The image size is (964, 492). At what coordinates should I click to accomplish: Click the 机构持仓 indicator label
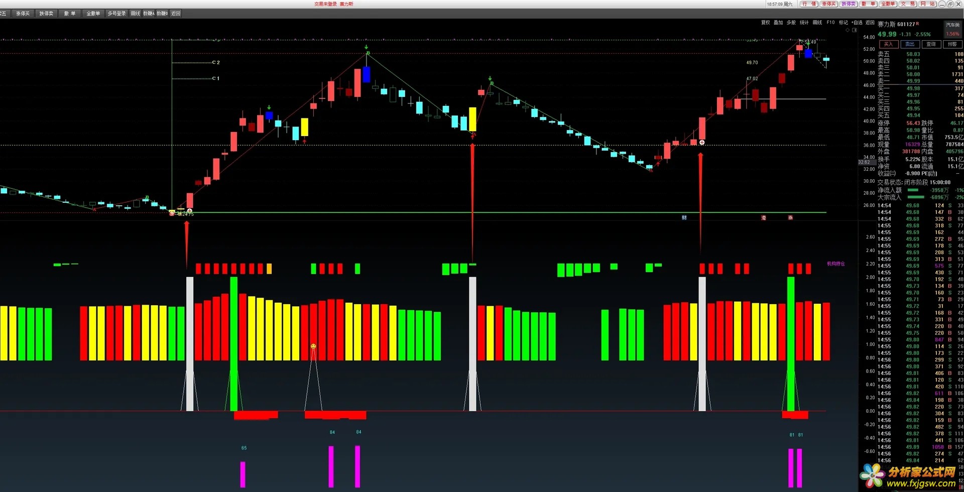click(836, 264)
